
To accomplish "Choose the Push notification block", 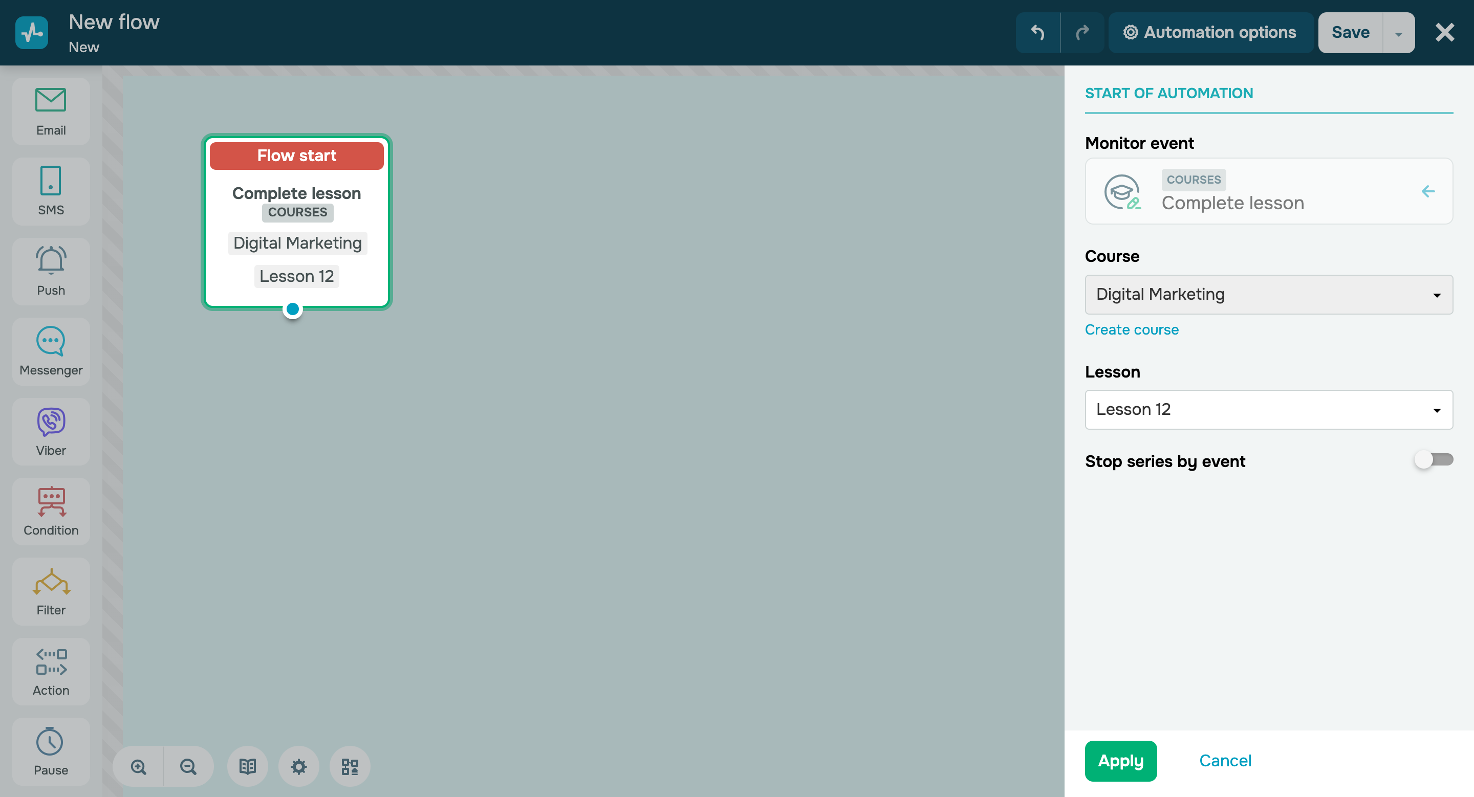I will click(50, 271).
